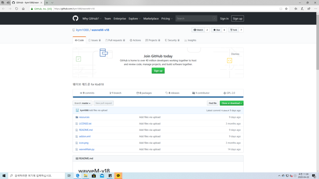The image size is (319, 179).
Task: View 1 contributor
Action: (201, 93)
